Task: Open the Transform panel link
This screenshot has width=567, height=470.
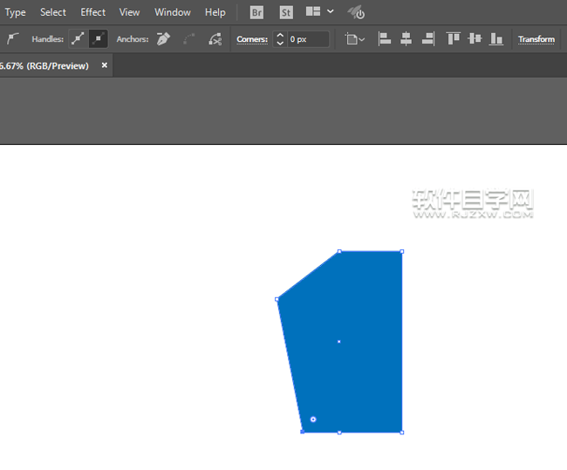Action: 536,39
